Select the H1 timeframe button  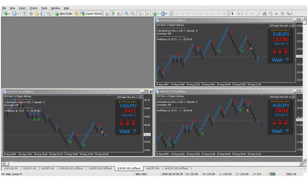pyautogui.click(x=201, y=14)
